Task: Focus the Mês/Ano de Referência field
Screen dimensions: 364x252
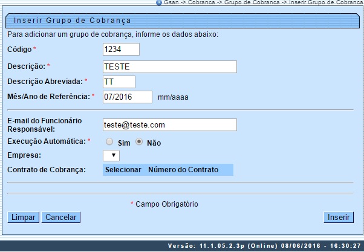Action: pyautogui.click(x=128, y=97)
